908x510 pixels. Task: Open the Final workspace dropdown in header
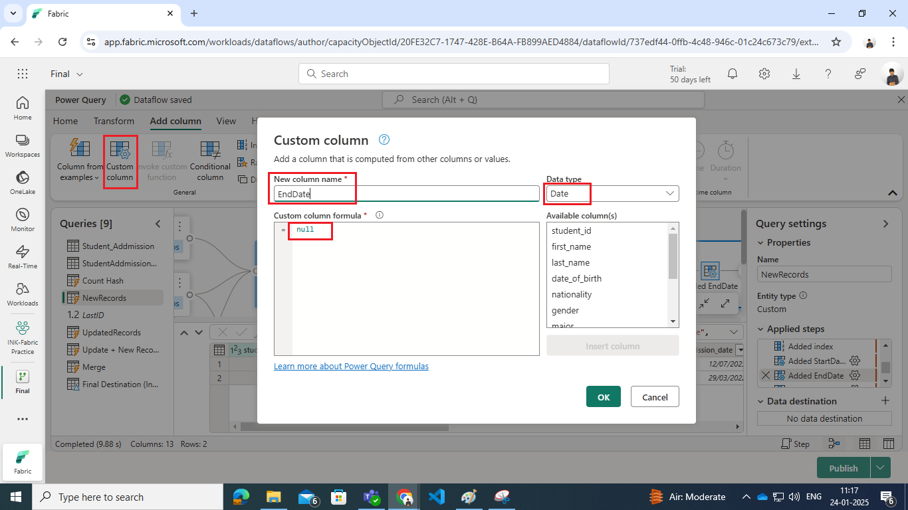[67, 74]
